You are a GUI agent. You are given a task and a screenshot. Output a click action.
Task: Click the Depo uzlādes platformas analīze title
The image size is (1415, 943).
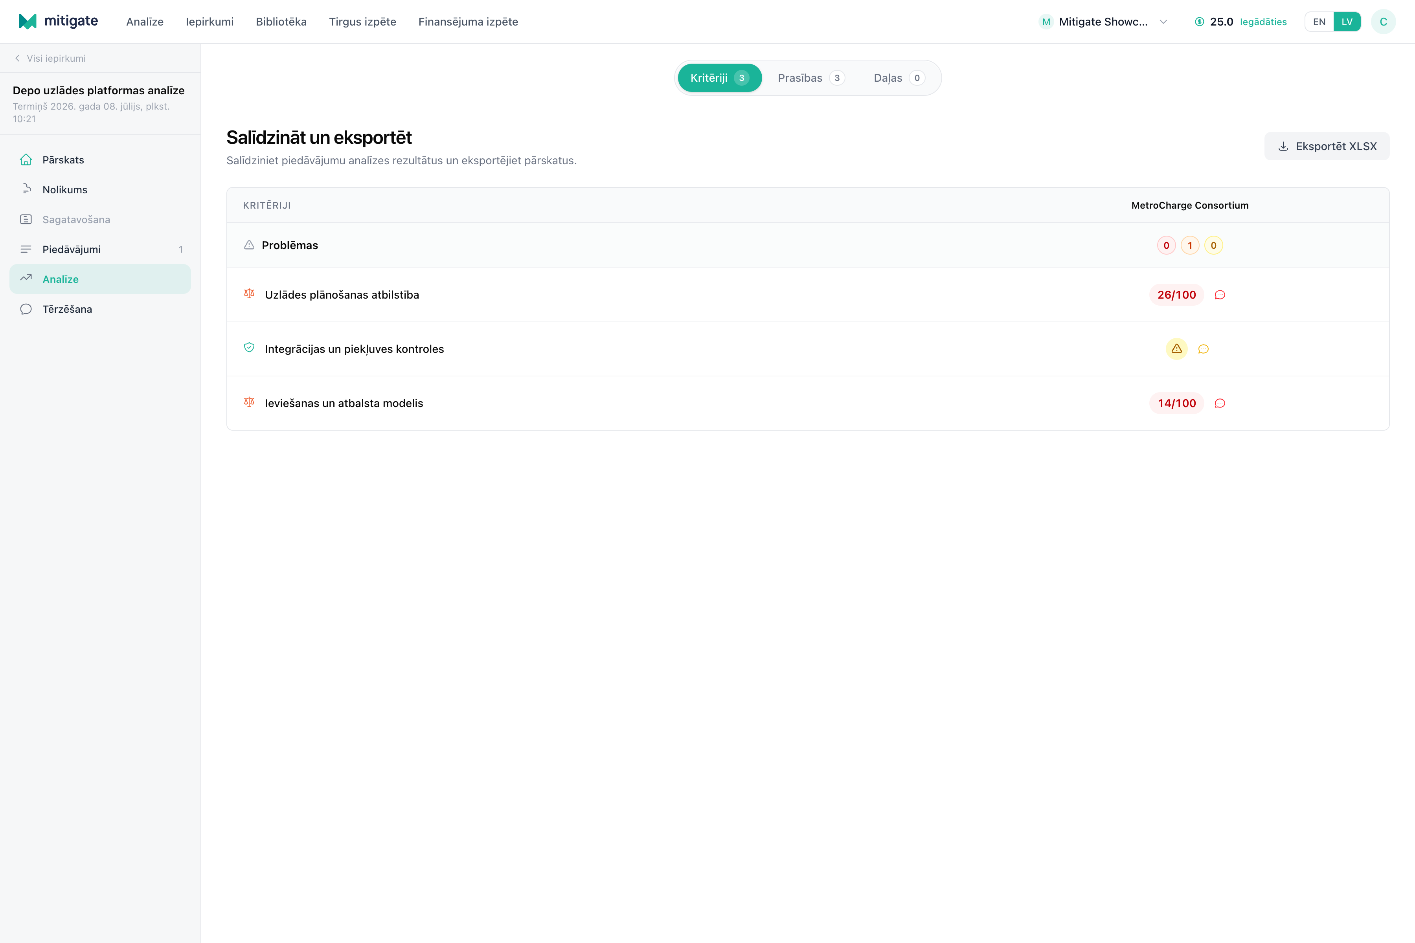99,90
